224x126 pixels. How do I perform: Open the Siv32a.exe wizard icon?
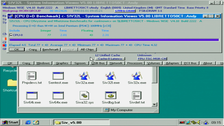click(84, 76)
